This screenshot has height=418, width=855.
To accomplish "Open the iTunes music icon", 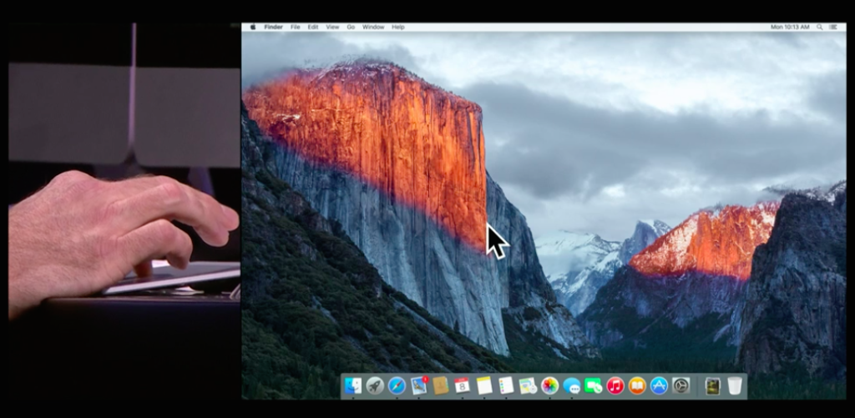I will pos(615,385).
